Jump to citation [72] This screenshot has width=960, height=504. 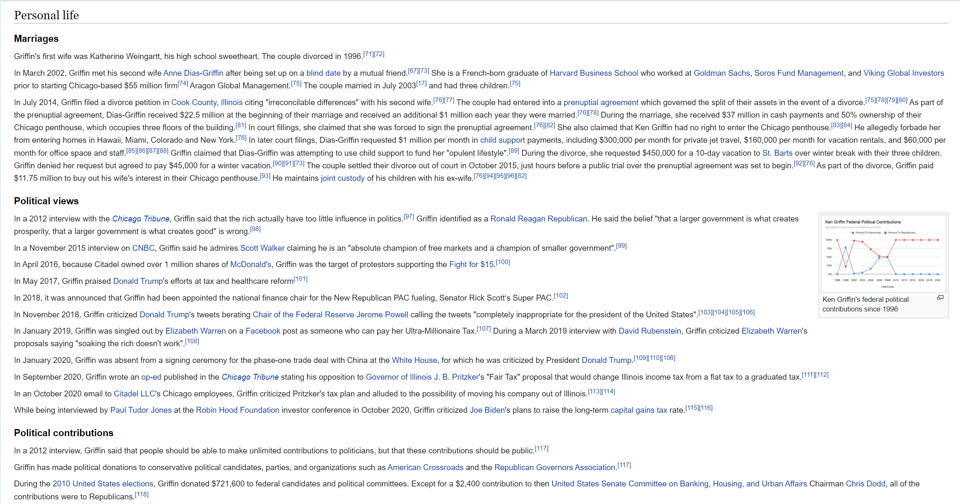pos(379,54)
